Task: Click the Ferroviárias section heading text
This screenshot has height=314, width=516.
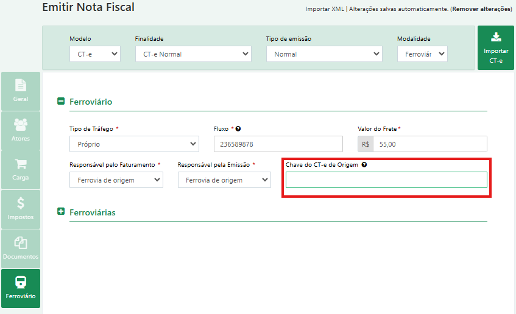Action: [x=93, y=212]
